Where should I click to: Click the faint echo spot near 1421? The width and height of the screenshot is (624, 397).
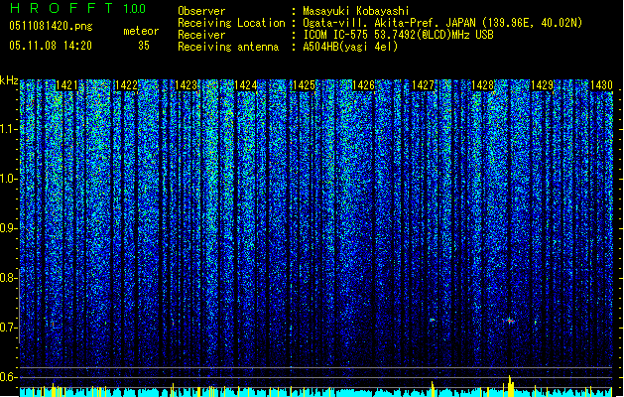click(x=53, y=324)
